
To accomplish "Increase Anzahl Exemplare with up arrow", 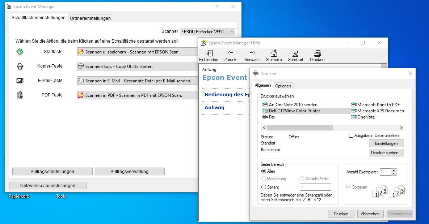I will coord(394,170).
